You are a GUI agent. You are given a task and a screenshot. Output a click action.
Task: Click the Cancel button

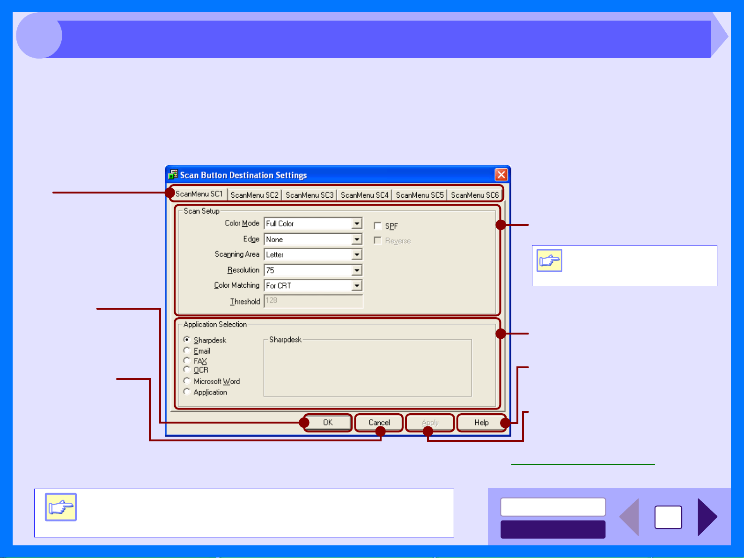click(379, 423)
